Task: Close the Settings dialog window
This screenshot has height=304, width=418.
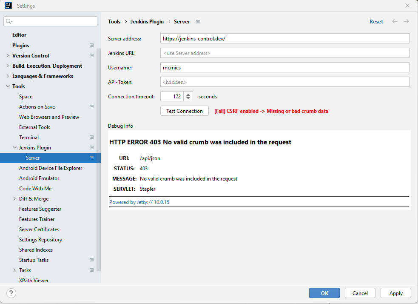Action: coord(407,6)
